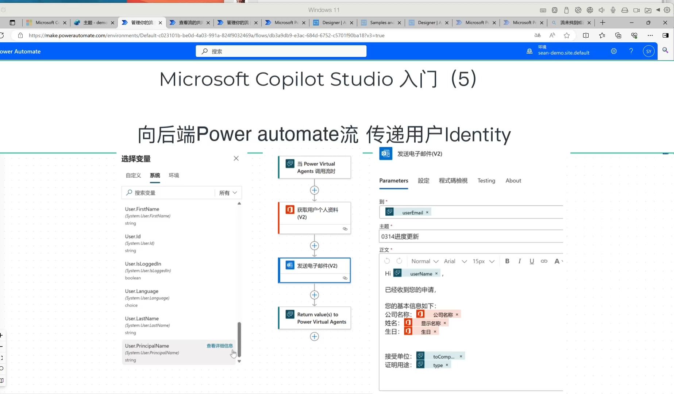674x394 pixels.
Task: Click the connection link icon on 发送电子邮件 card
Action: (345, 278)
